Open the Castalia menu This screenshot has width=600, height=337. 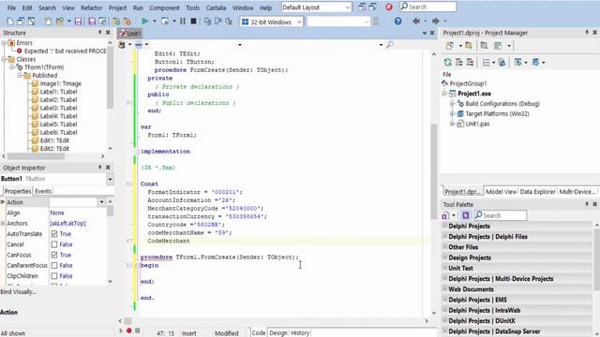(x=217, y=7)
